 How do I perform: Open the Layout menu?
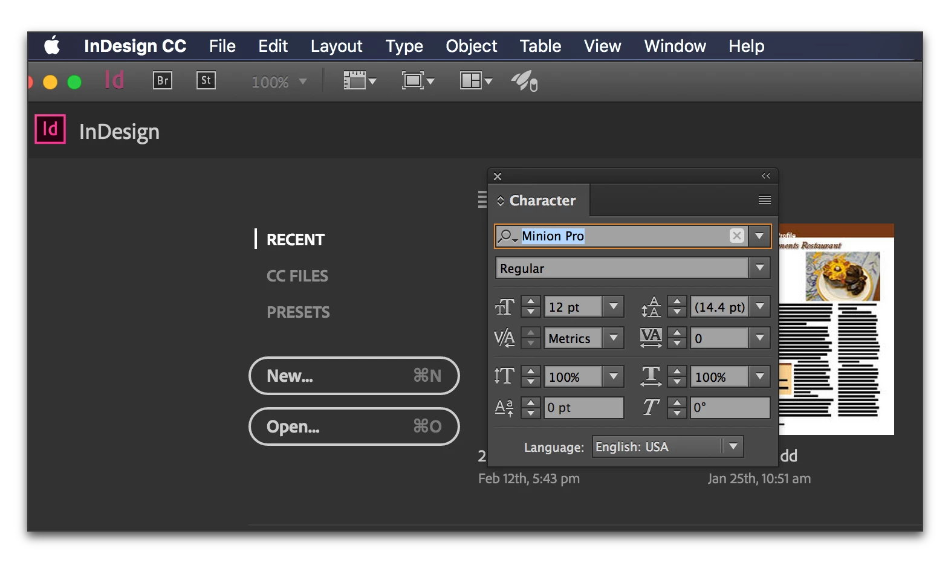pos(336,46)
